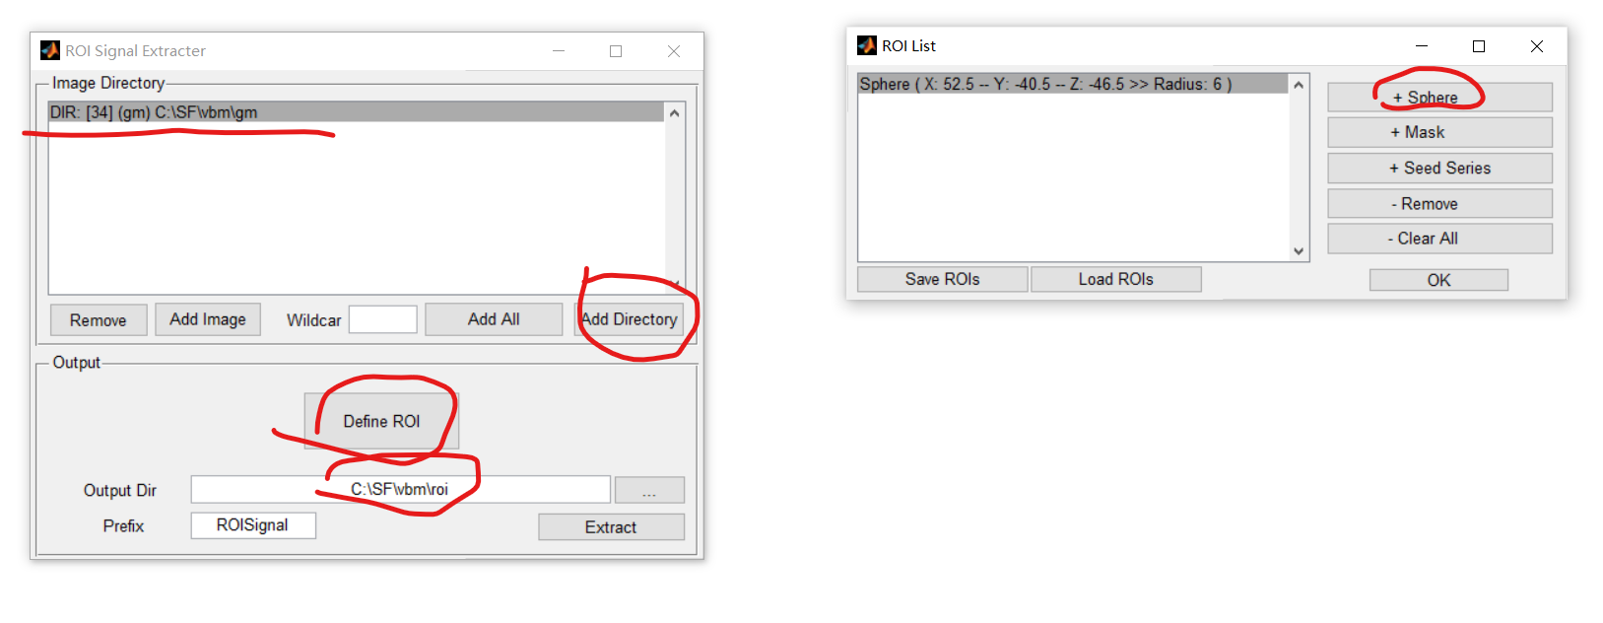Click the Add All button
Screen dimensions: 1603x623
coord(494,319)
